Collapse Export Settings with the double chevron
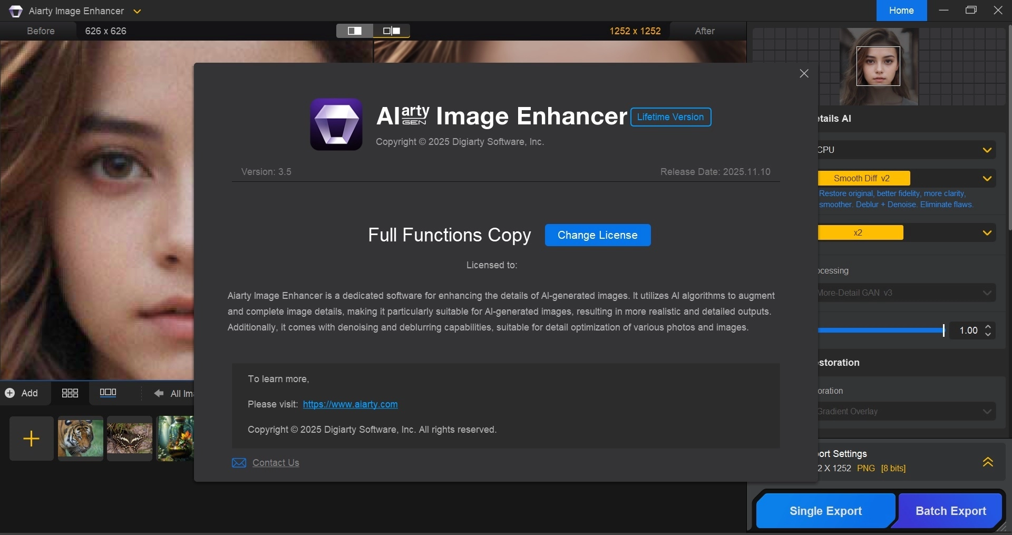 tap(988, 462)
